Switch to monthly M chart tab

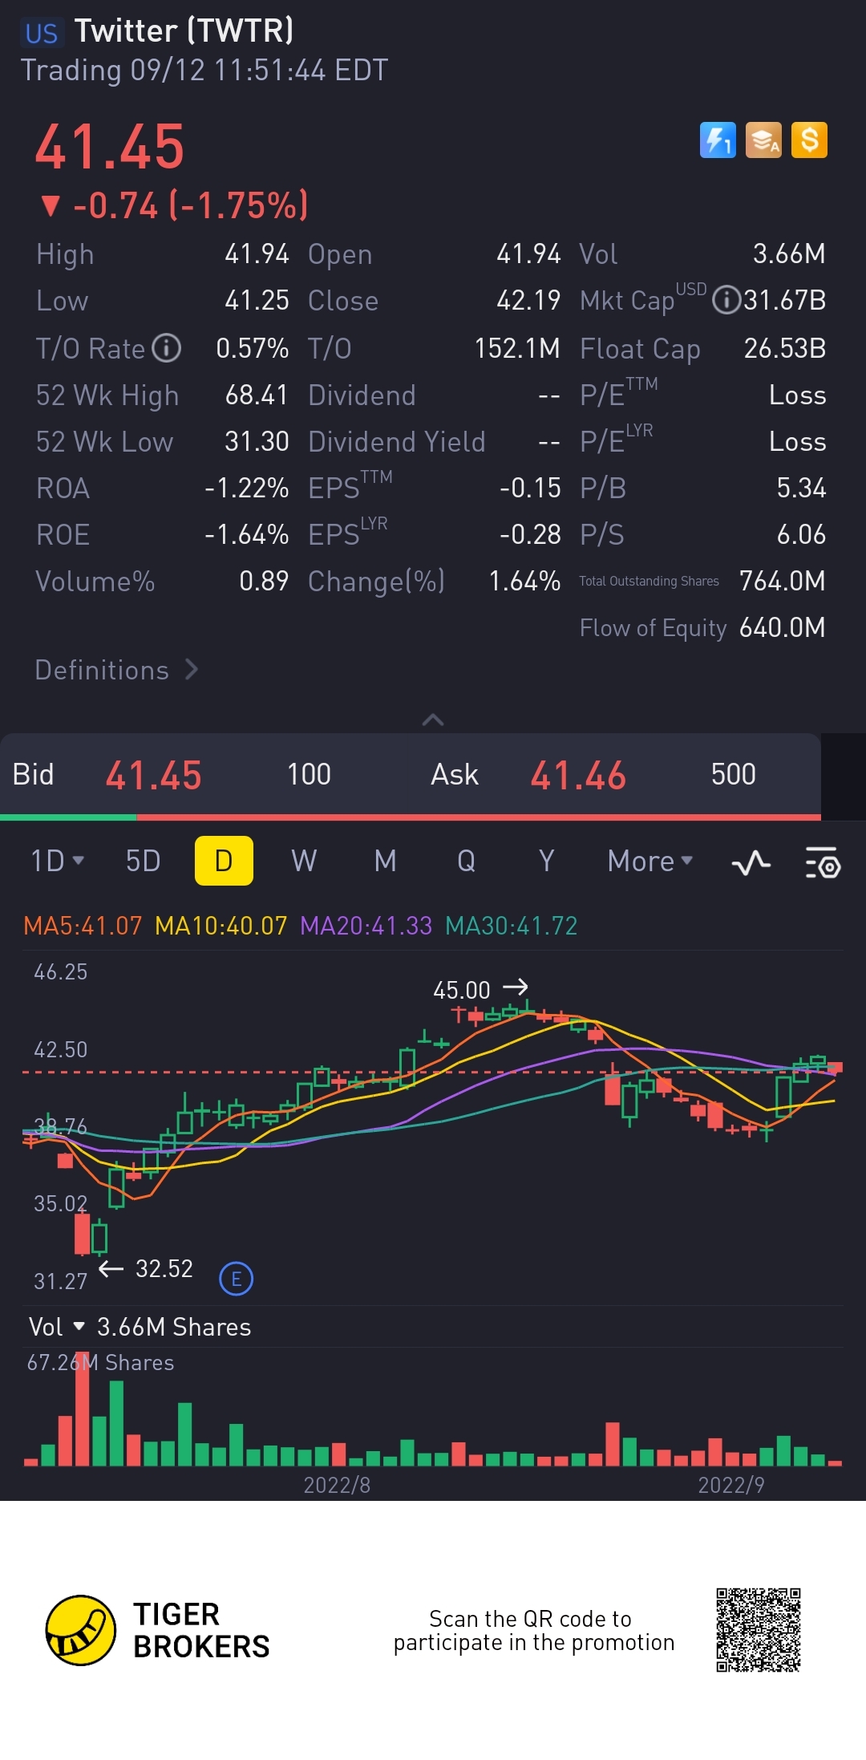[x=386, y=861]
